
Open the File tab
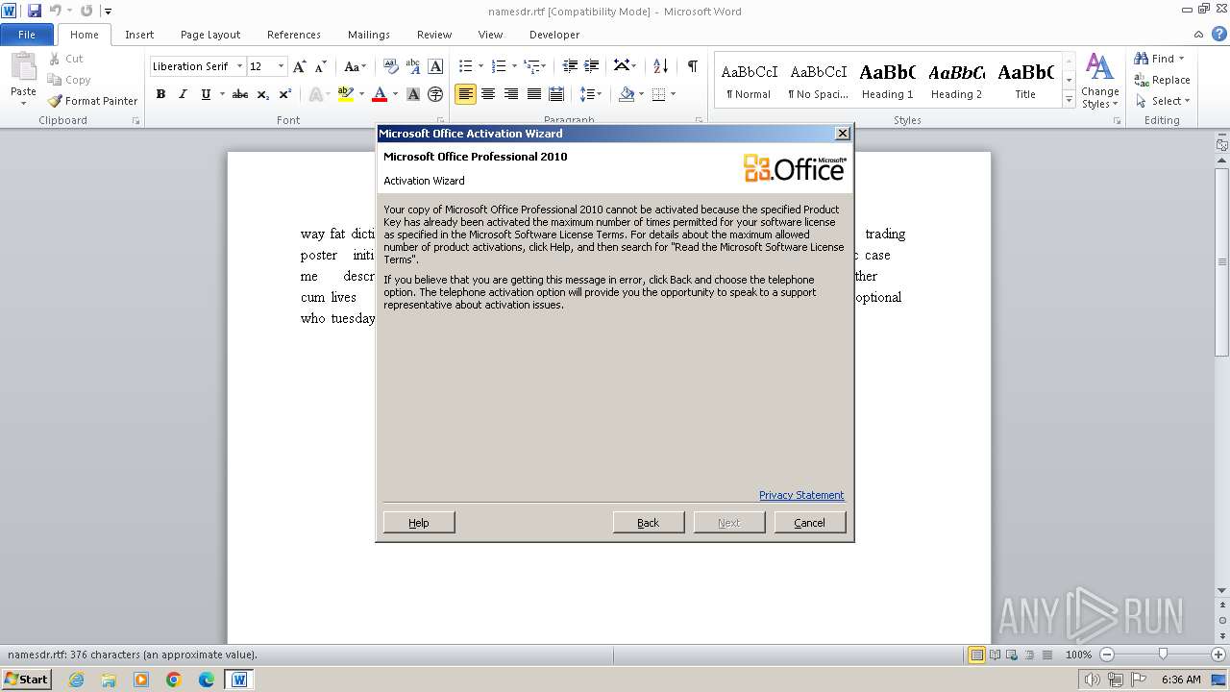pos(27,35)
